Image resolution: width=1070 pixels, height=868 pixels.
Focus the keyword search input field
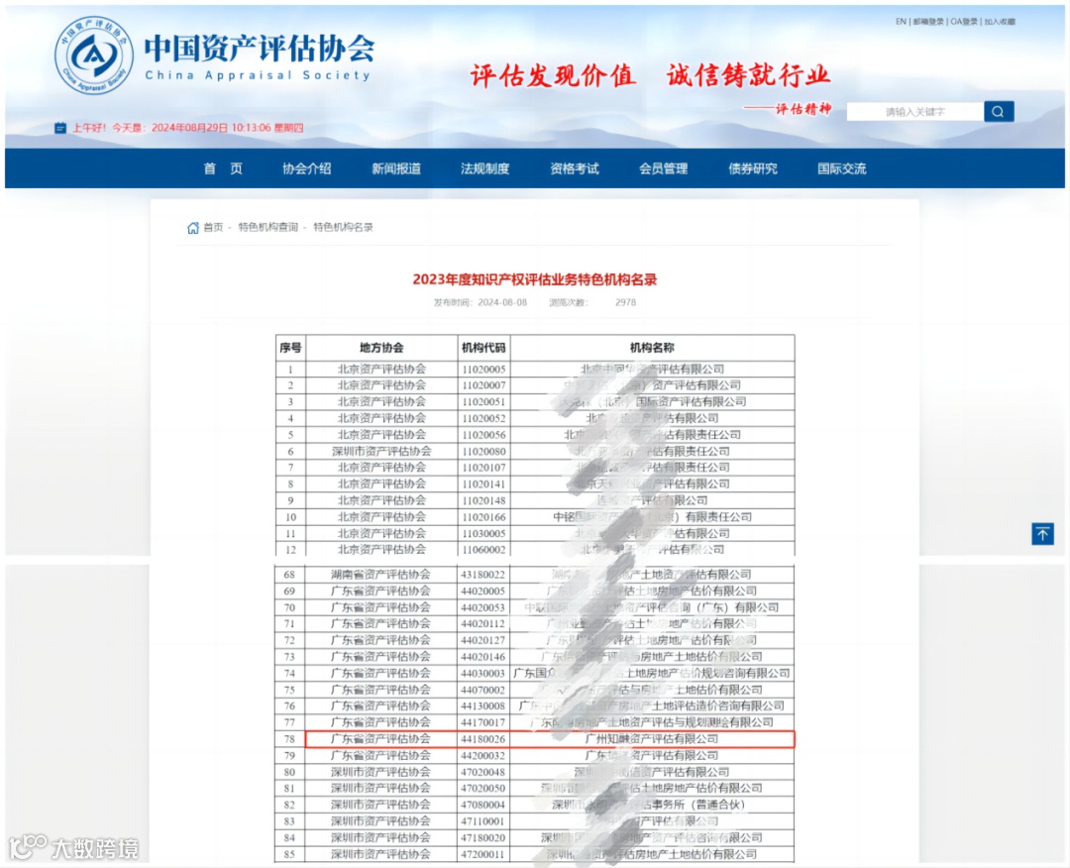(915, 111)
